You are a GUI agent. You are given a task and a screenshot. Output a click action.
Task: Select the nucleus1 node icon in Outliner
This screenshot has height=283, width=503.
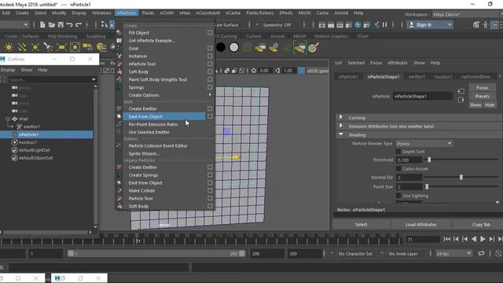14,142
